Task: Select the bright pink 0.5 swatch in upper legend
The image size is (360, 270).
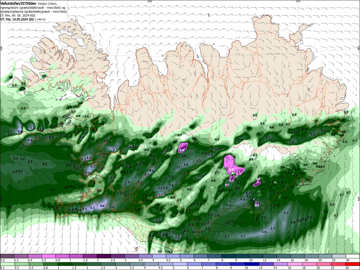Action: coord(48,256)
